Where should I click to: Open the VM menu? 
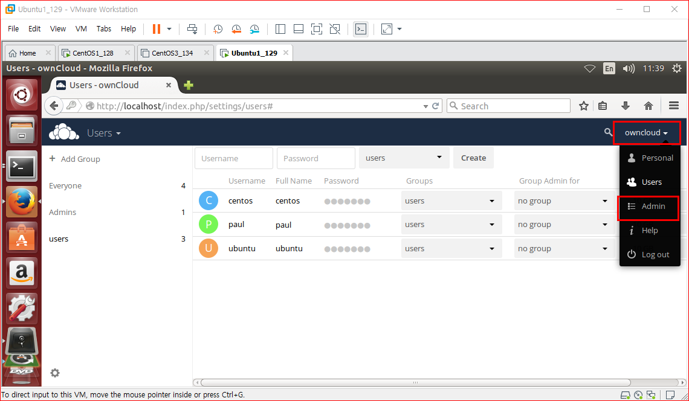[82, 28]
